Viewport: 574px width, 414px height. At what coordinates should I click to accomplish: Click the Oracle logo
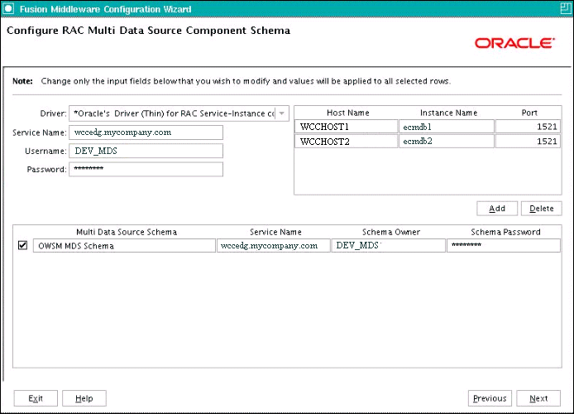tap(514, 43)
